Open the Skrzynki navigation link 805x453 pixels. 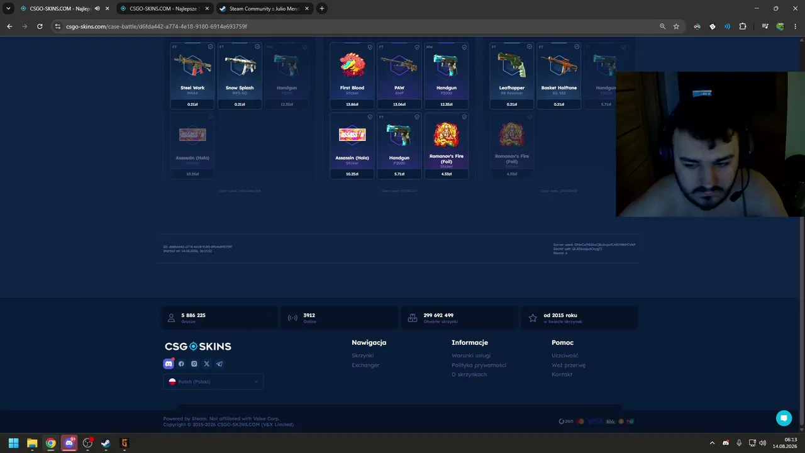coord(363,355)
